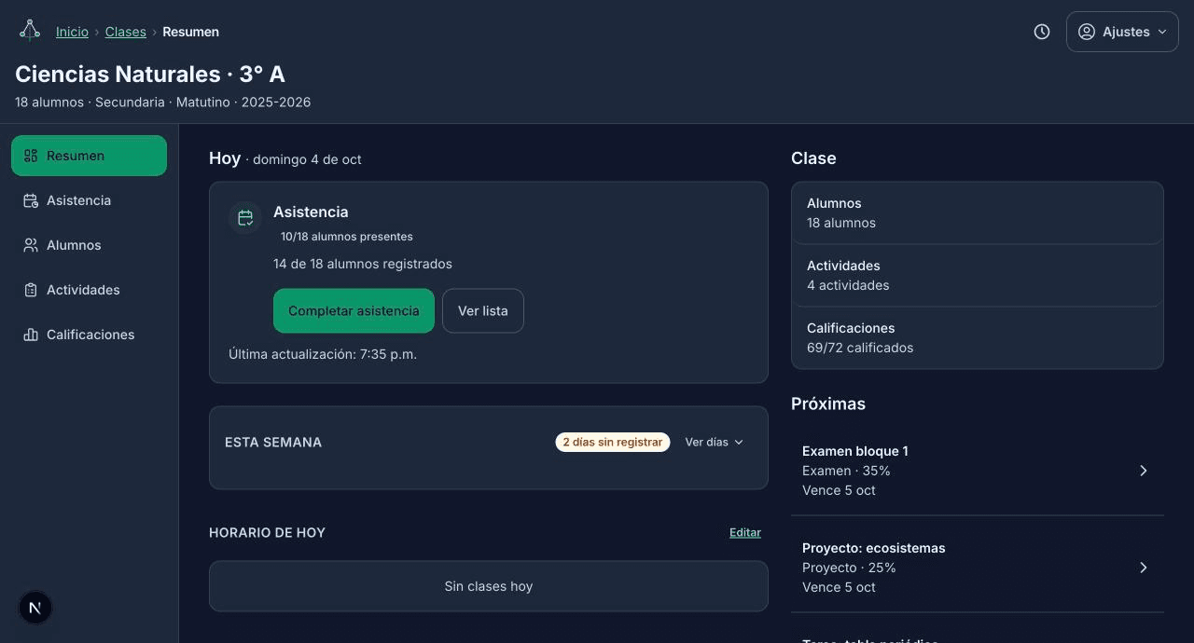Click the 'HORARIO DE HOY' heading
Image resolution: width=1194 pixels, height=643 pixels.
267,532
